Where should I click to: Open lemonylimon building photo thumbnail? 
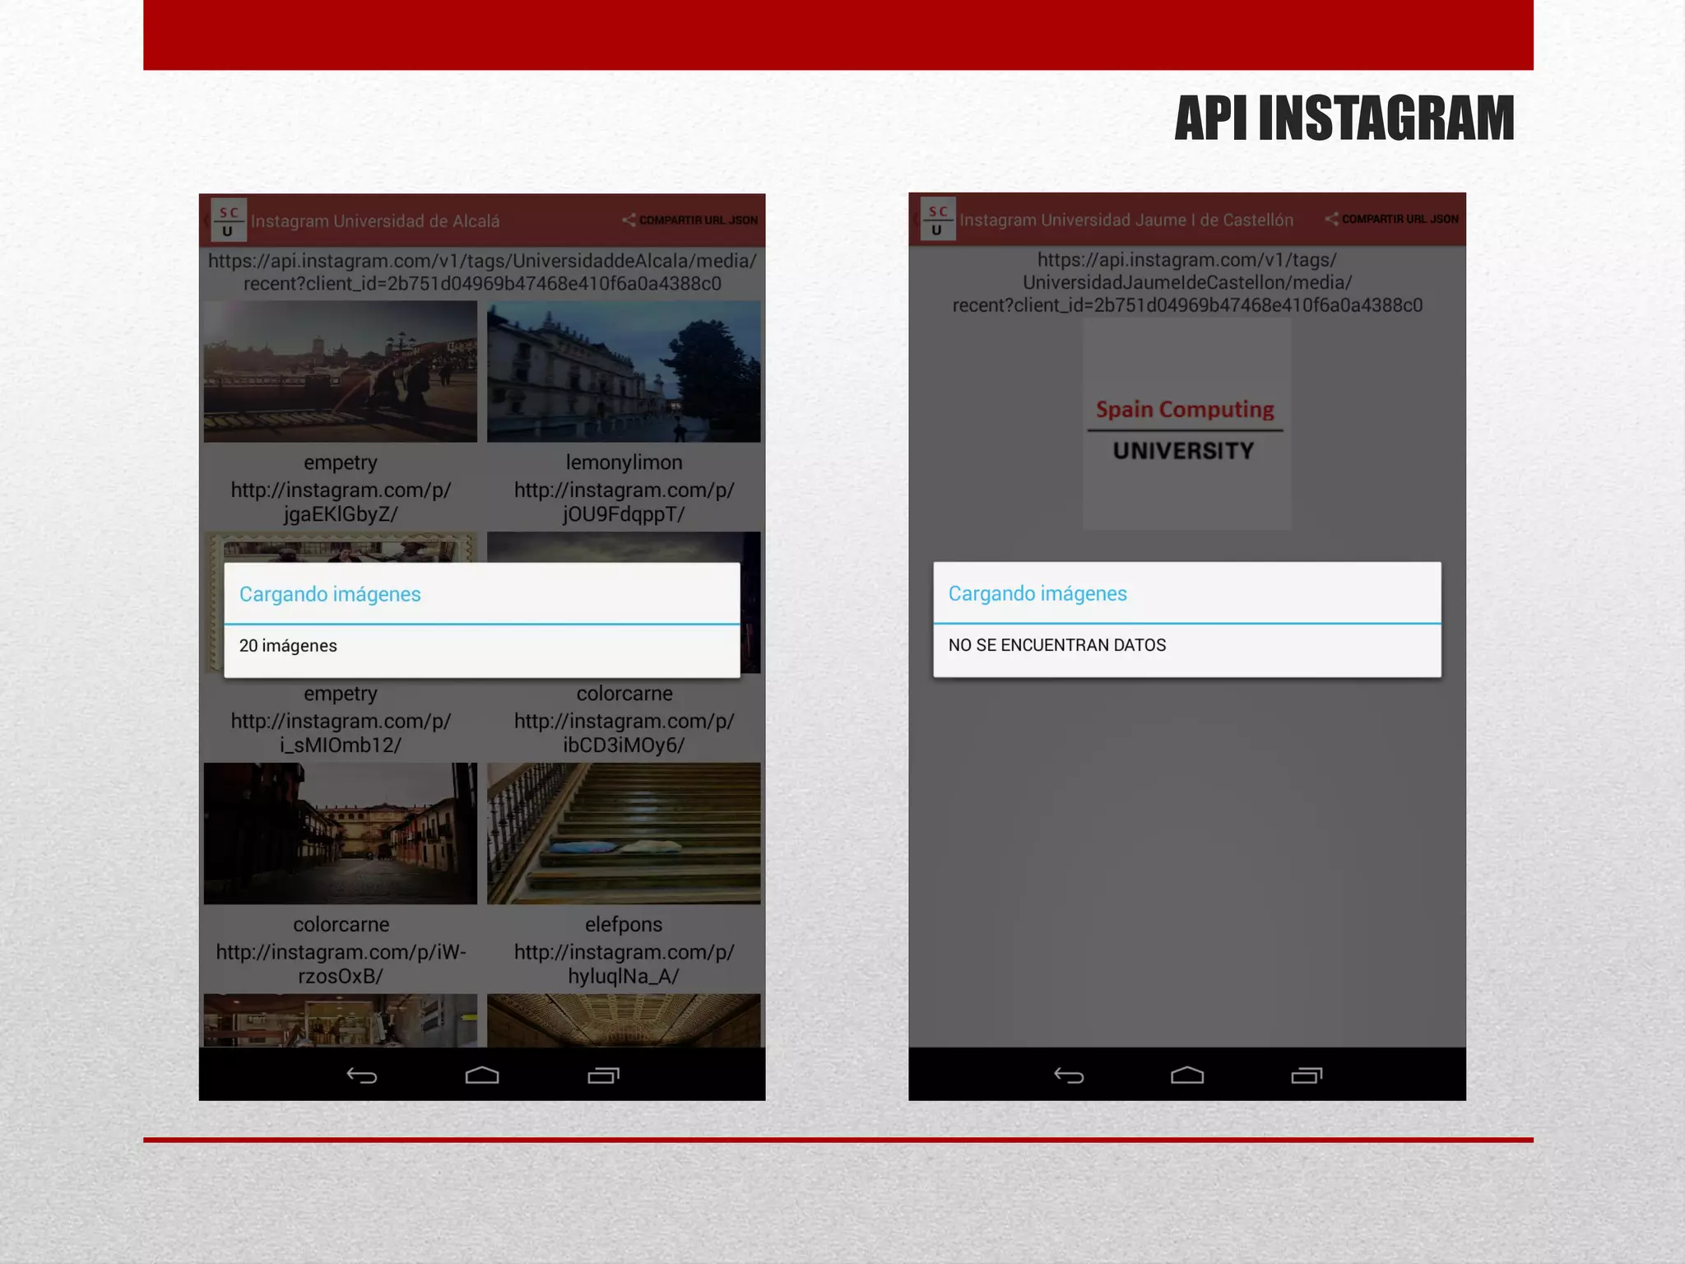pyautogui.click(x=624, y=371)
